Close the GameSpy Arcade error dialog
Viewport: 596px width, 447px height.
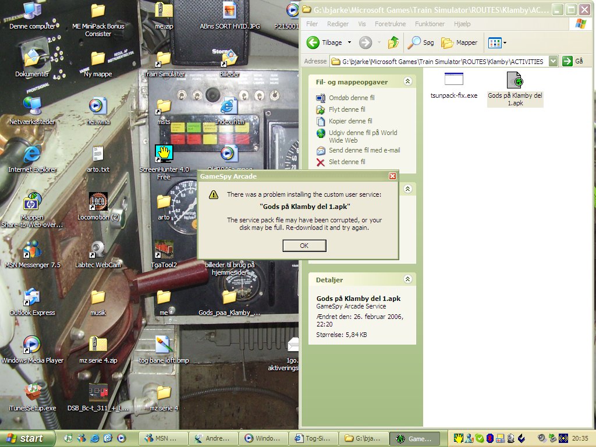coord(392,176)
